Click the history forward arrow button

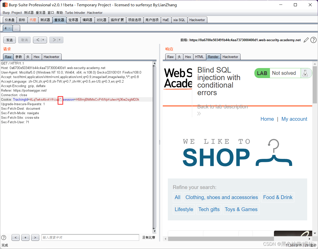pos(54,40)
